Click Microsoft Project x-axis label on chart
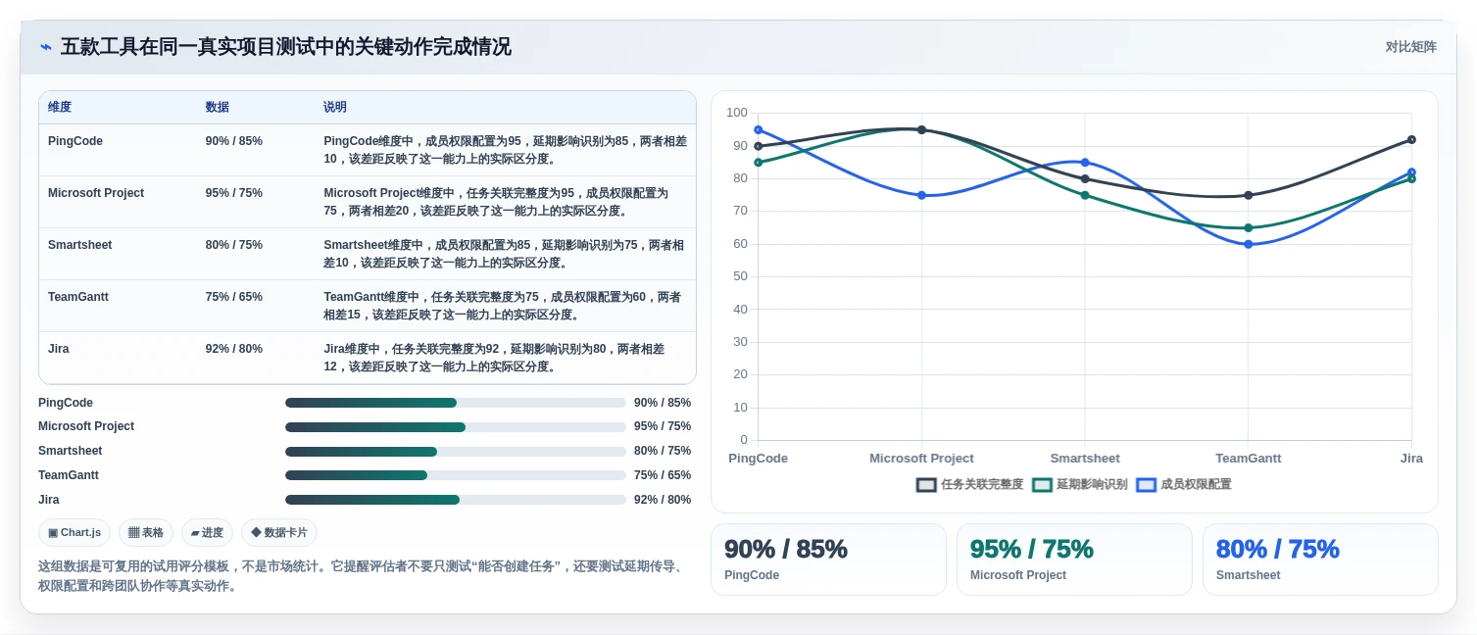The width and height of the screenshot is (1477, 635). point(921,459)
